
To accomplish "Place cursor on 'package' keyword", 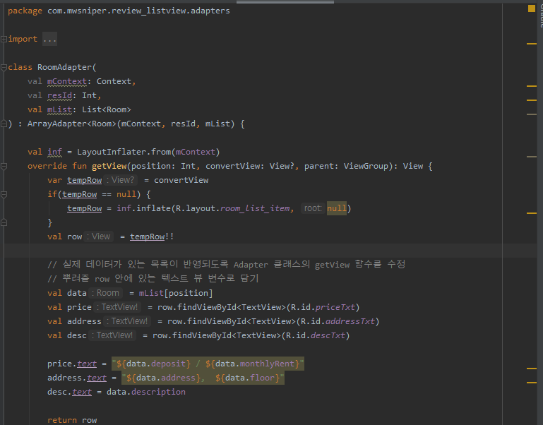I will pyautogui.click(x=25, y=11).
